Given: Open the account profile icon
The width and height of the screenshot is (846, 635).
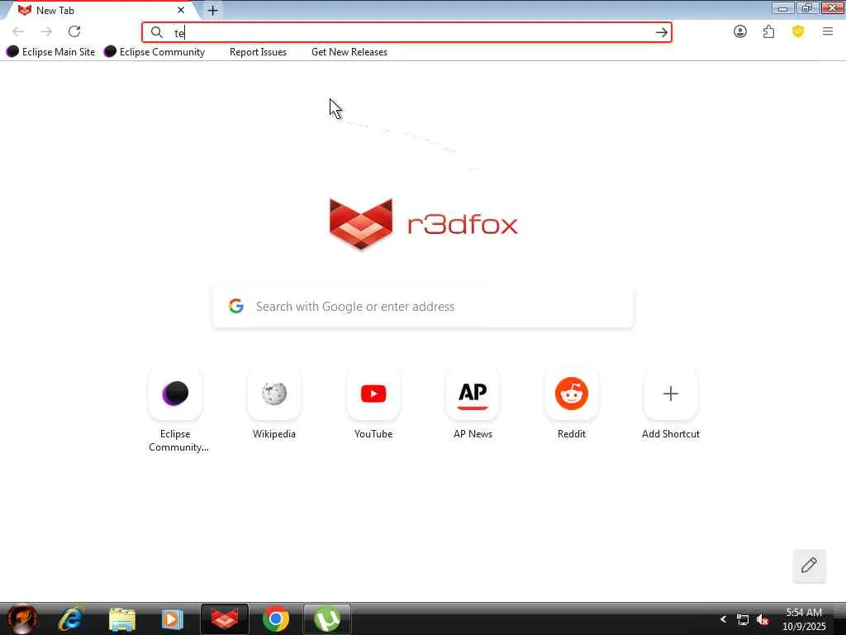Looking at the screenshot, I should 740,32.
